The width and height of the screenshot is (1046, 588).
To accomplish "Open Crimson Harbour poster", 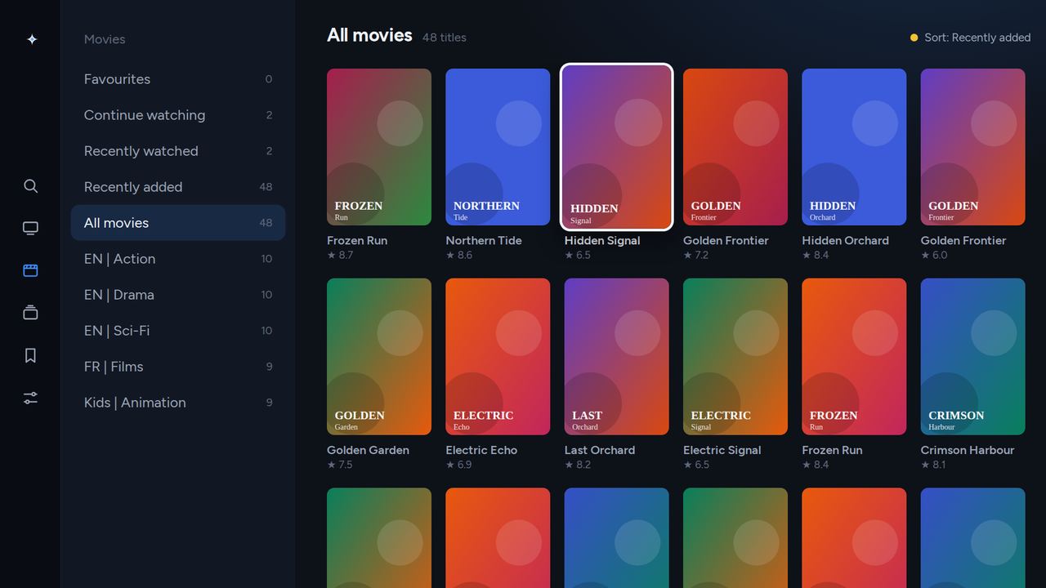I will point(972,357).
